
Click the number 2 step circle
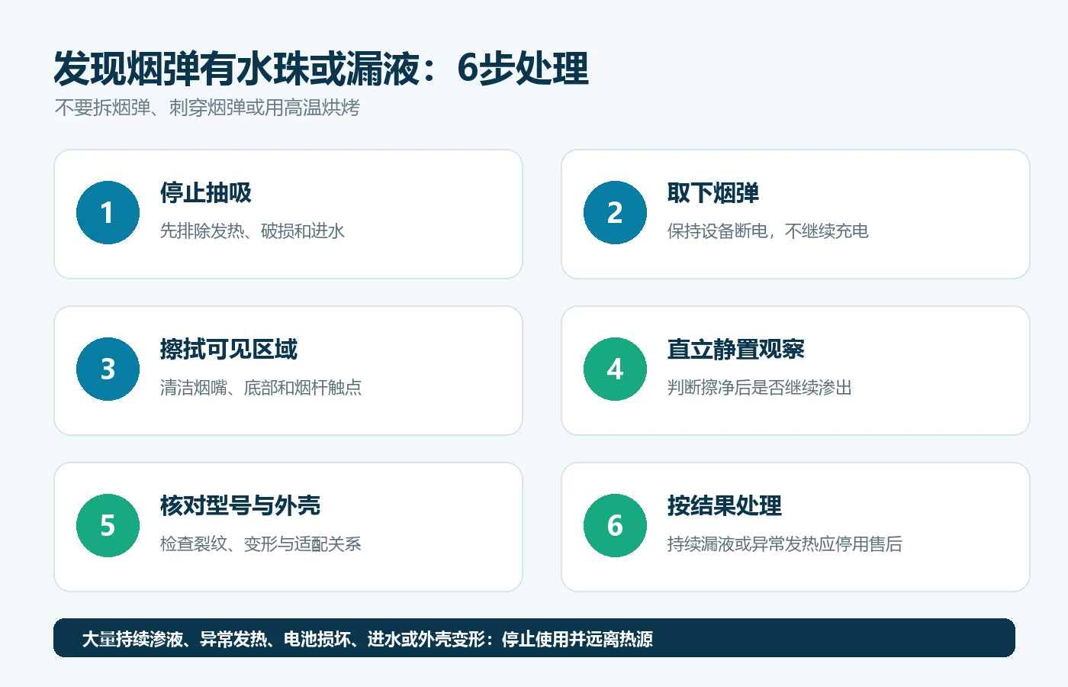(x=615, y=212)
